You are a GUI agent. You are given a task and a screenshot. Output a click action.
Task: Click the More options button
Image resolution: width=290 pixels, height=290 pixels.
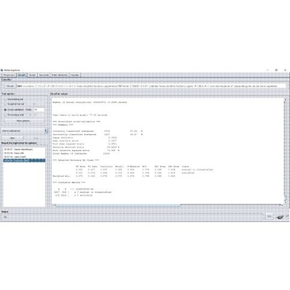click(x=23, y=121)
